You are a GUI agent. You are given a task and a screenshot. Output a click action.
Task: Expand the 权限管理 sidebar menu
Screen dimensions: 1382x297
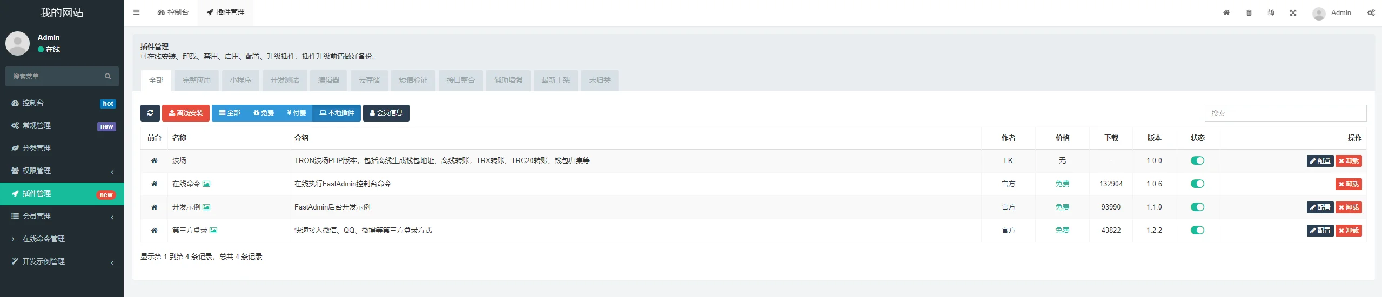pos(62,171)
